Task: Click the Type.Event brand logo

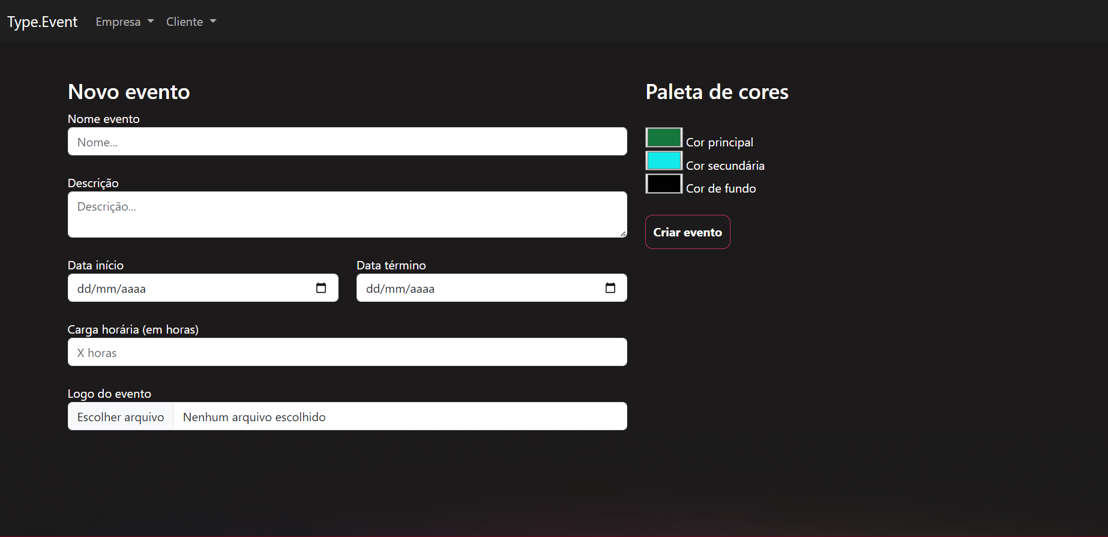Action: click(42, 22)
